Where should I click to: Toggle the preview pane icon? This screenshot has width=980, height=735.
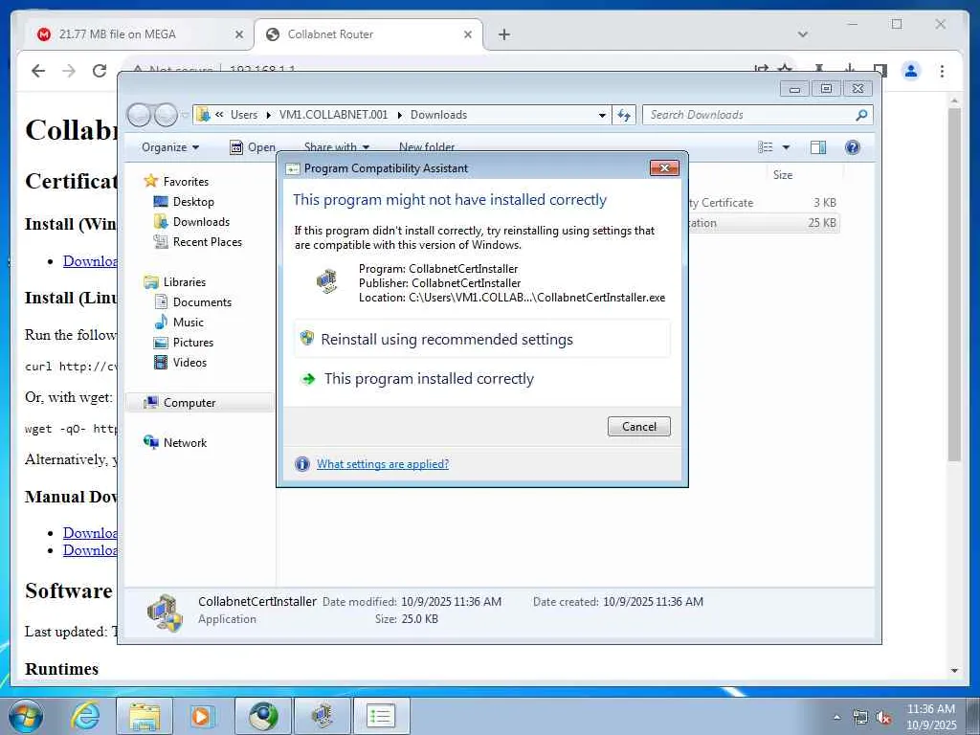(818, 146)
